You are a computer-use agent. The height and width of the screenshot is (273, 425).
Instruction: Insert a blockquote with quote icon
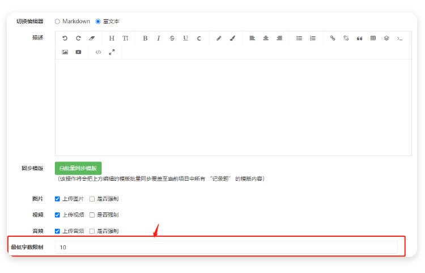point(359,38)
